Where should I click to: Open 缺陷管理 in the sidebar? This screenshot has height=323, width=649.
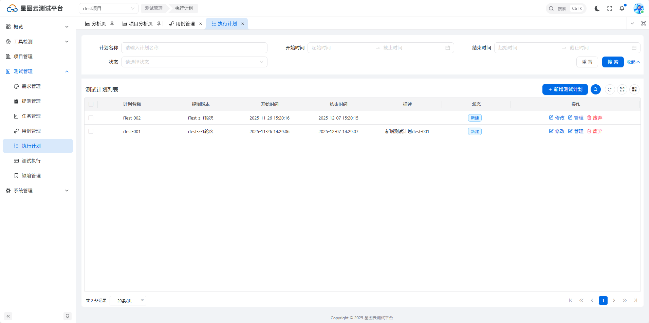click(x=31, y=176)
